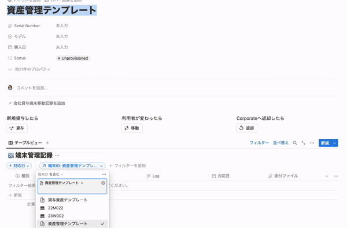Click the + 新規 row at the table bottom
347x228 pixels.
(x=15, y=195)
